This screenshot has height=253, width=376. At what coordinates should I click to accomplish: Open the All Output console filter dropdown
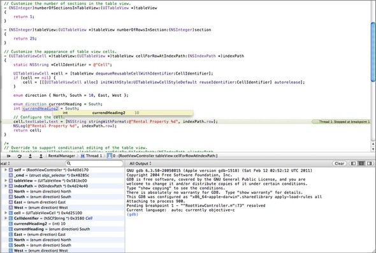[140, 164]
